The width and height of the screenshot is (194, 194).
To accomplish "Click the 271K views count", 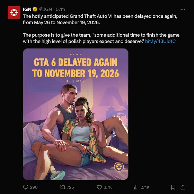I will tap(145, 187).
